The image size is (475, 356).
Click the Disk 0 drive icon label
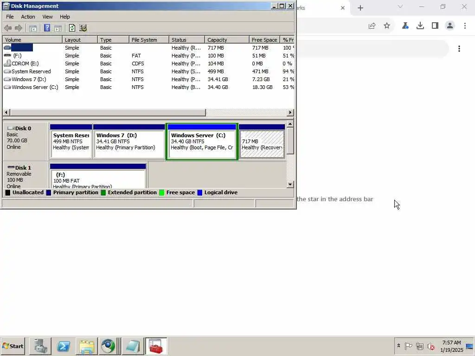19,128
